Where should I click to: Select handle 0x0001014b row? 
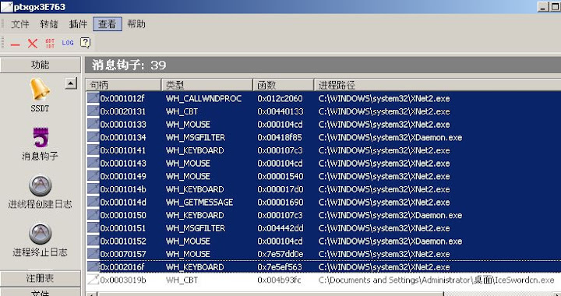(x=323, y=189)
